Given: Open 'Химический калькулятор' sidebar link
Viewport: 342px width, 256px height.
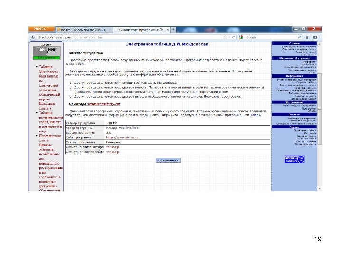Looking at the screenshot, I should pyautogui.click(x=300, y=67).
